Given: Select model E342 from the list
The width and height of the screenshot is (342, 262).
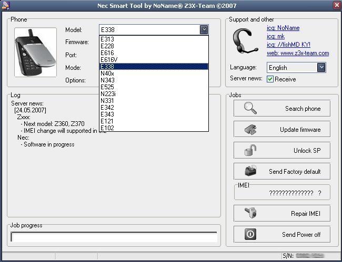Looking at the screenshot, I should [x=154, y=108].
